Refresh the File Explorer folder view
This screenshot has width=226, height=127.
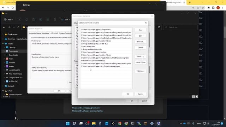tap(159, 27)
